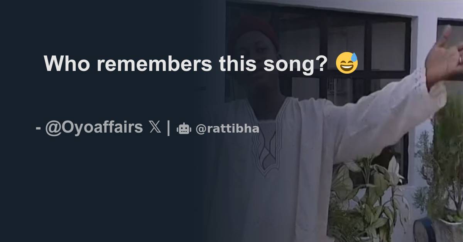
Task: Click the robot icon before rattibha
Action: (x=184, y=129)
